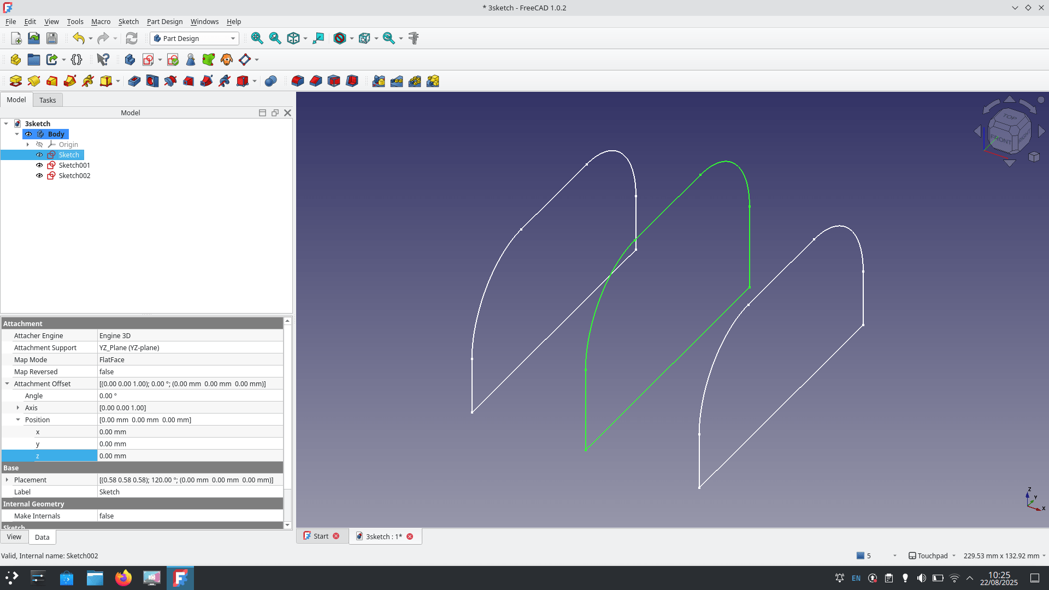The image size is (1049, 590).
Task: Open the Part Design workbench dropdown
Action: tap(195, 38)
